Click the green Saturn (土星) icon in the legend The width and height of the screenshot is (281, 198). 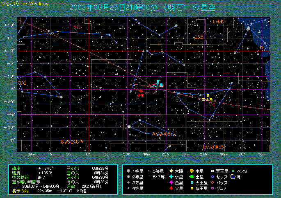192,177
